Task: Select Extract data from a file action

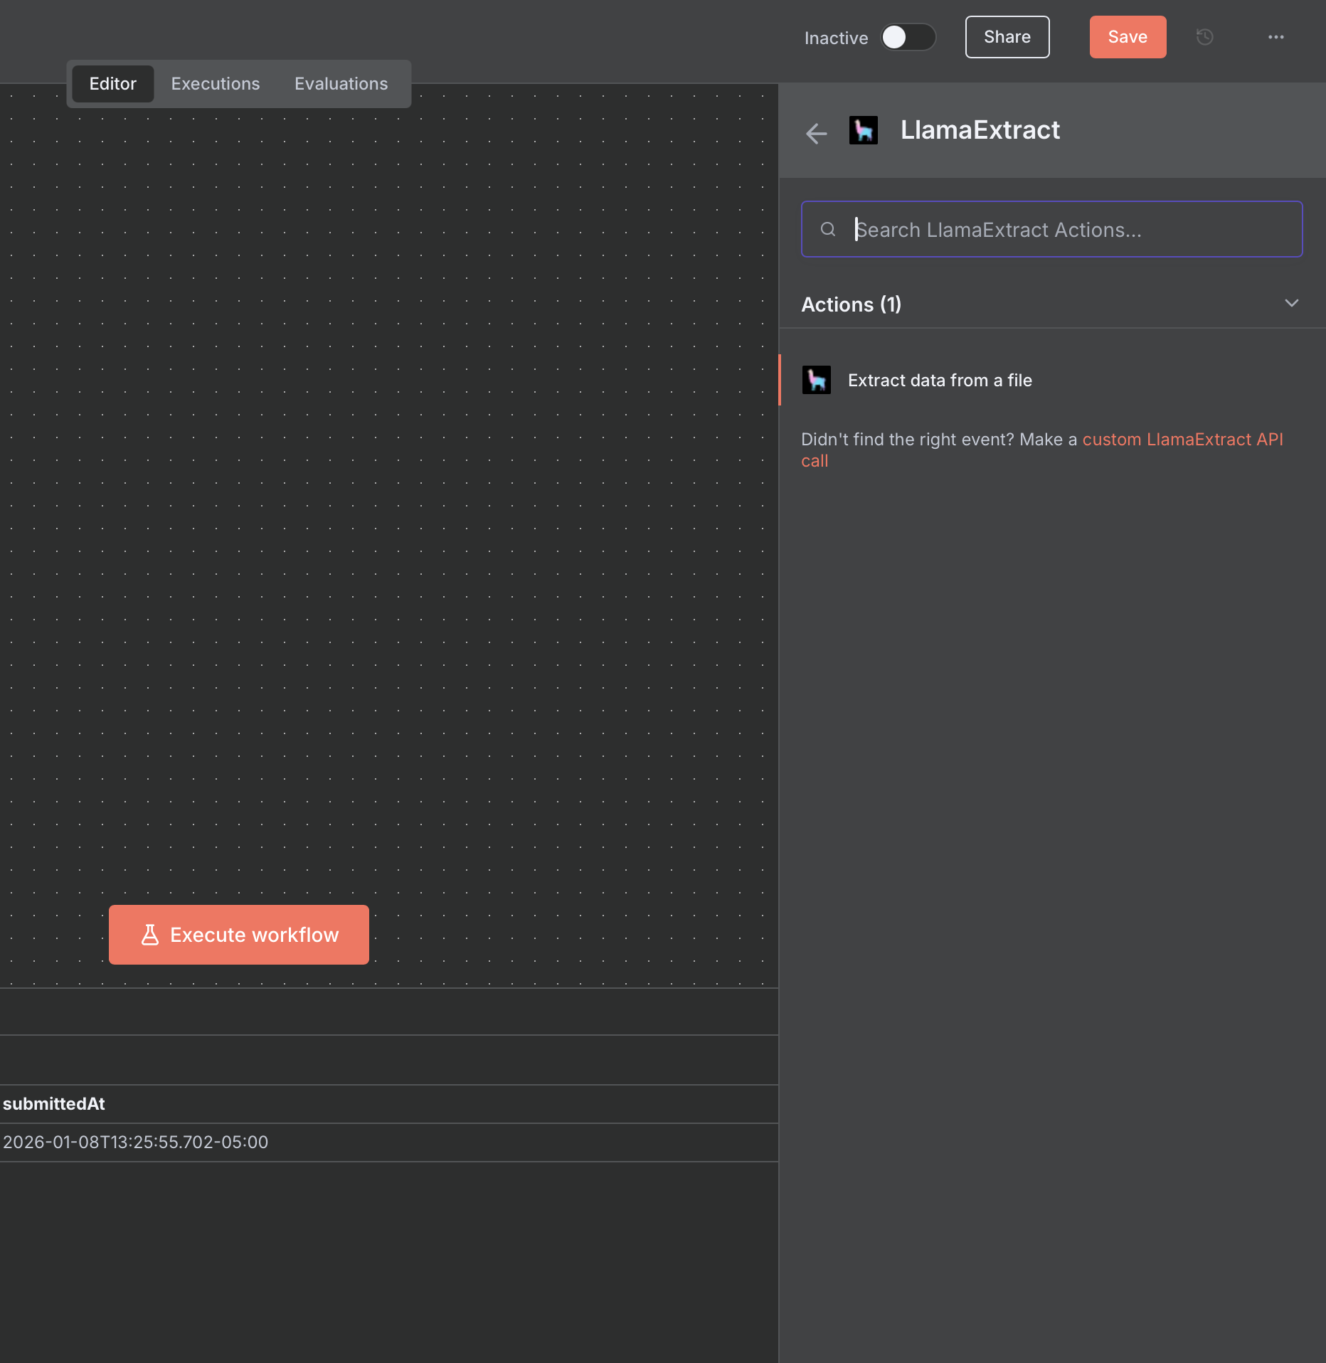Action: point(939,381)
